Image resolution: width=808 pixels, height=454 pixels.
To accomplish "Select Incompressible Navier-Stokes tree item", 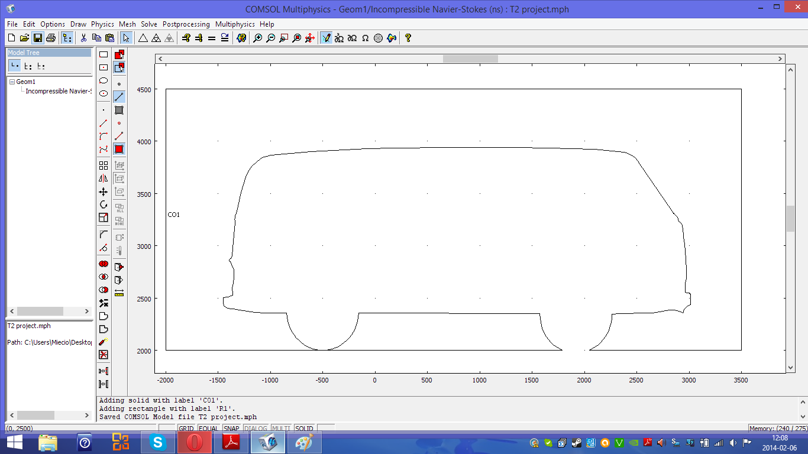I will click(59, 91).
